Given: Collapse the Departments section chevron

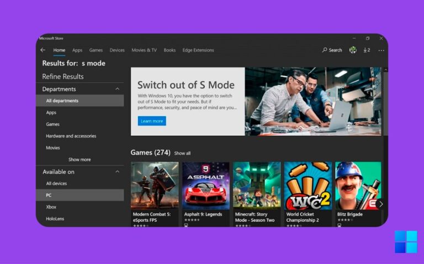Looking at the screenshot, I should click(118, 89).
